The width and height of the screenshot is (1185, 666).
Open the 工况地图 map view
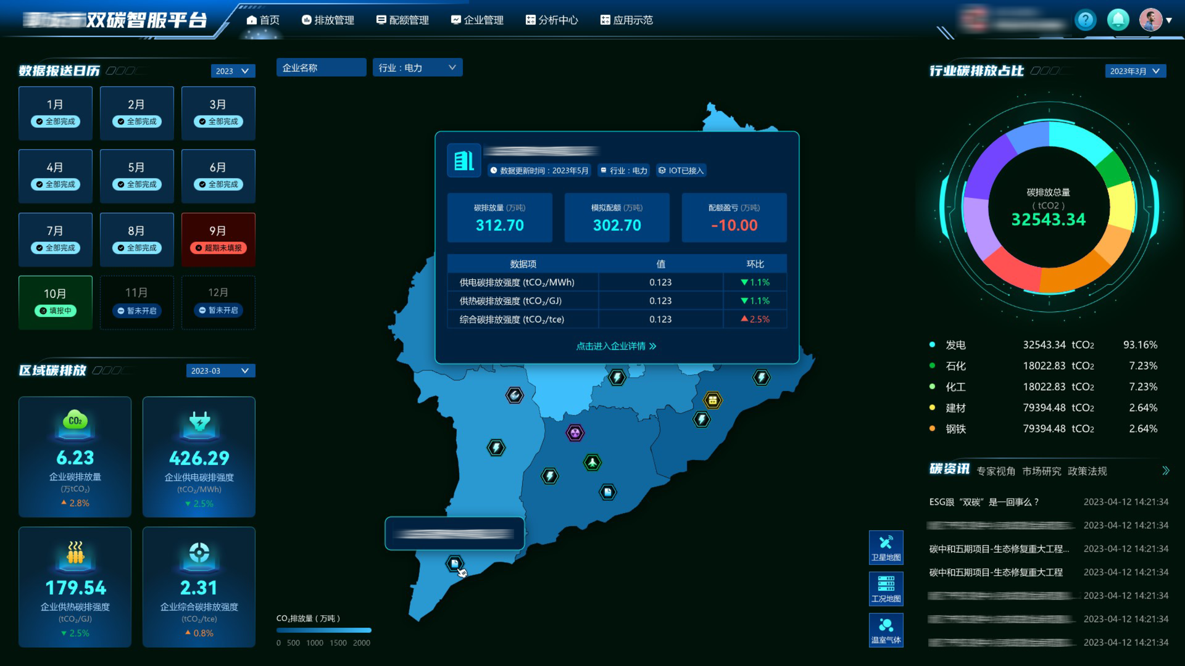pyautogui.click(x=886, y=588)
